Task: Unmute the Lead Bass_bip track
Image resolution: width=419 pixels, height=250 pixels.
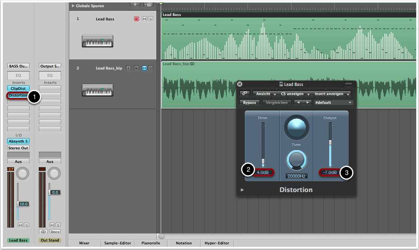Action: (144, 68)
